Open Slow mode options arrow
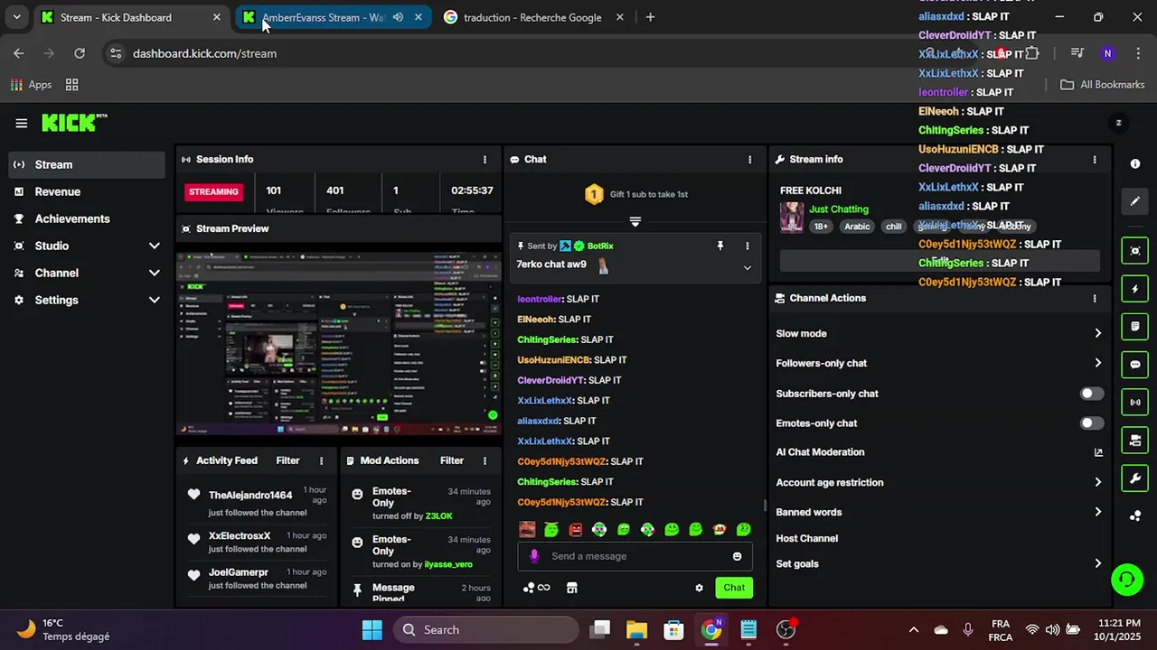Viewport: 1157px width, 650px height. point(1097,333)
